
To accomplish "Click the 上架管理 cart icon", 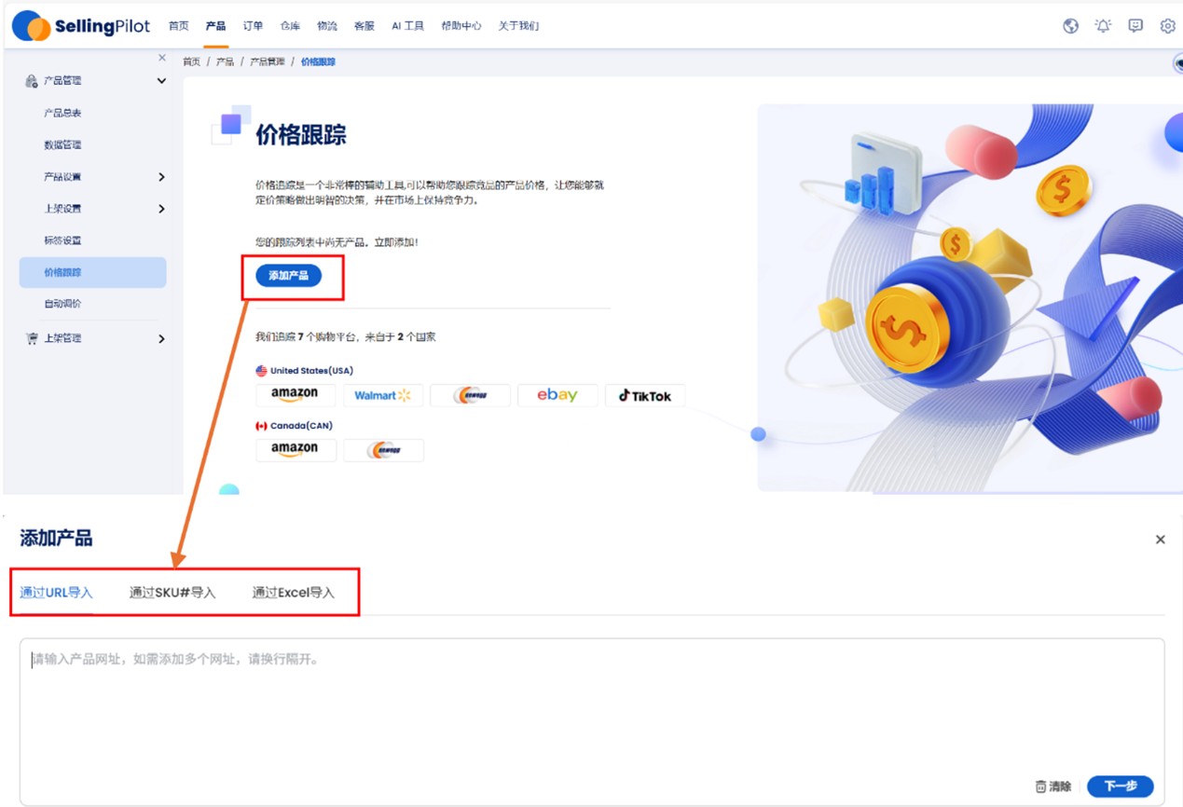I will (32, 338).
